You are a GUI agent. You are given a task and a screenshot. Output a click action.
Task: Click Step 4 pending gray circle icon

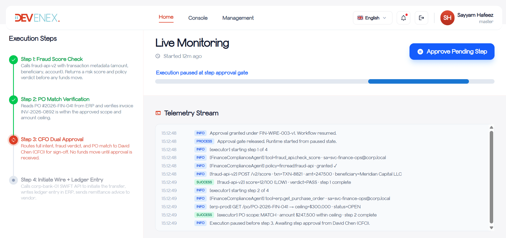13,180
